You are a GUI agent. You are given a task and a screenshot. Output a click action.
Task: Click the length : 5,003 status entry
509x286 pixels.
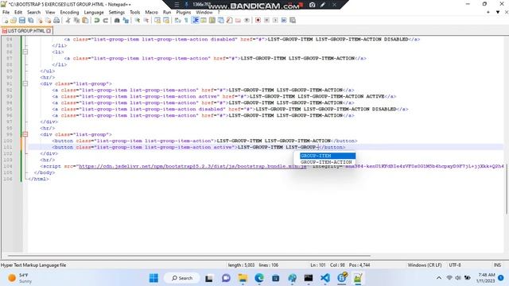[x=241, y=265]
